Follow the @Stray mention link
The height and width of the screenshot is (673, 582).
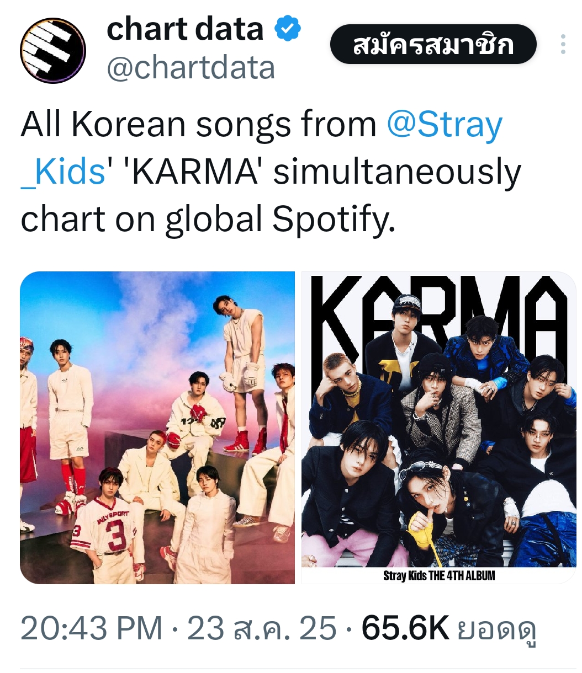(445, 125)
